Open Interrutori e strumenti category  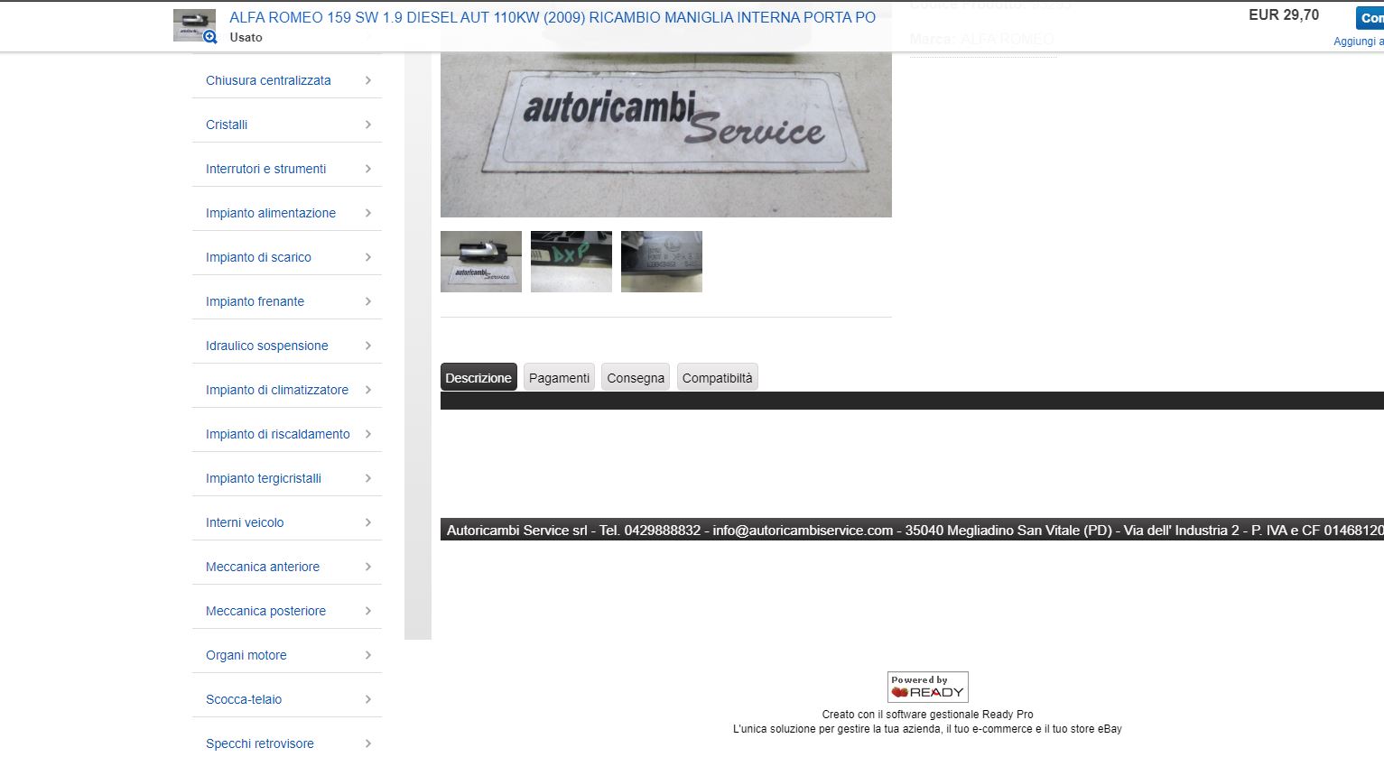265,169
